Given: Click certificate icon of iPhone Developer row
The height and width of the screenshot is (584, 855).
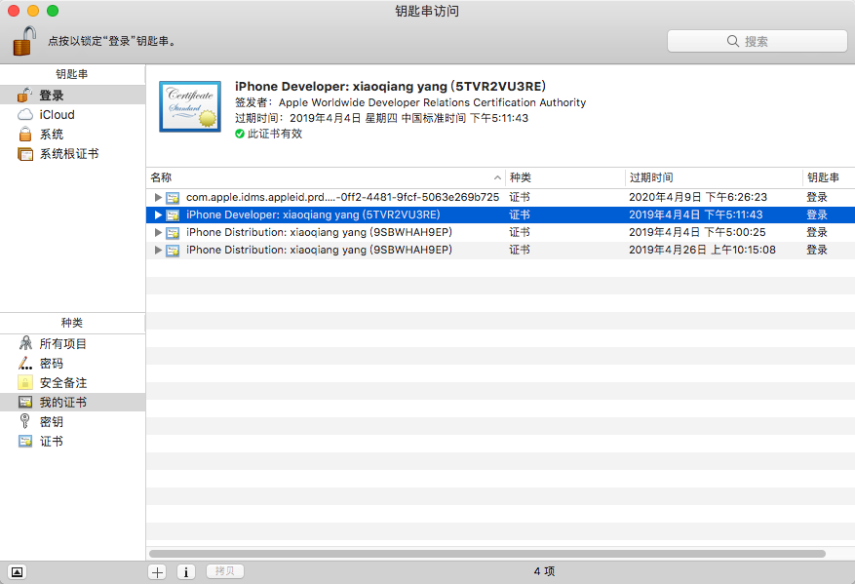Looking at the screenshot, I should click(x=173, y=215).
